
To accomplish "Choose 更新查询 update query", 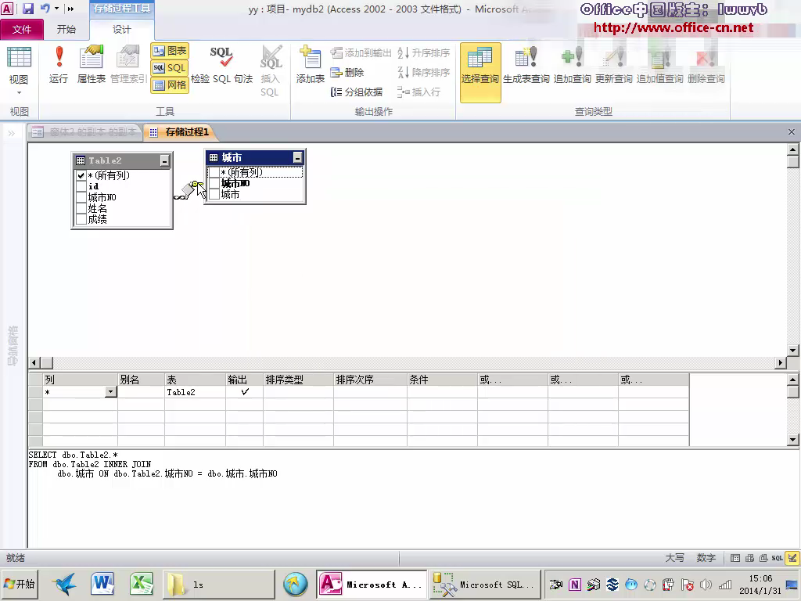I will (x=613, y=66).
